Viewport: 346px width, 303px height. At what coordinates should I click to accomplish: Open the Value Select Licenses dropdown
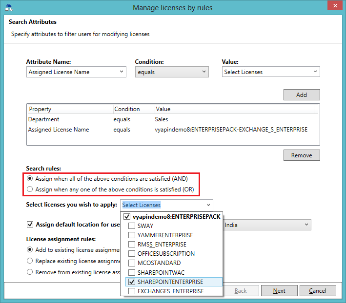[271, 72]
